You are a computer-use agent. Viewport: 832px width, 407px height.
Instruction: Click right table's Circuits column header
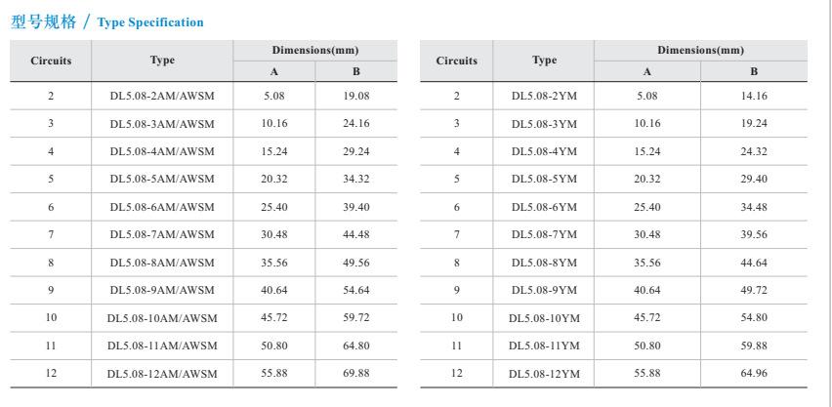(x=456, y=61)
